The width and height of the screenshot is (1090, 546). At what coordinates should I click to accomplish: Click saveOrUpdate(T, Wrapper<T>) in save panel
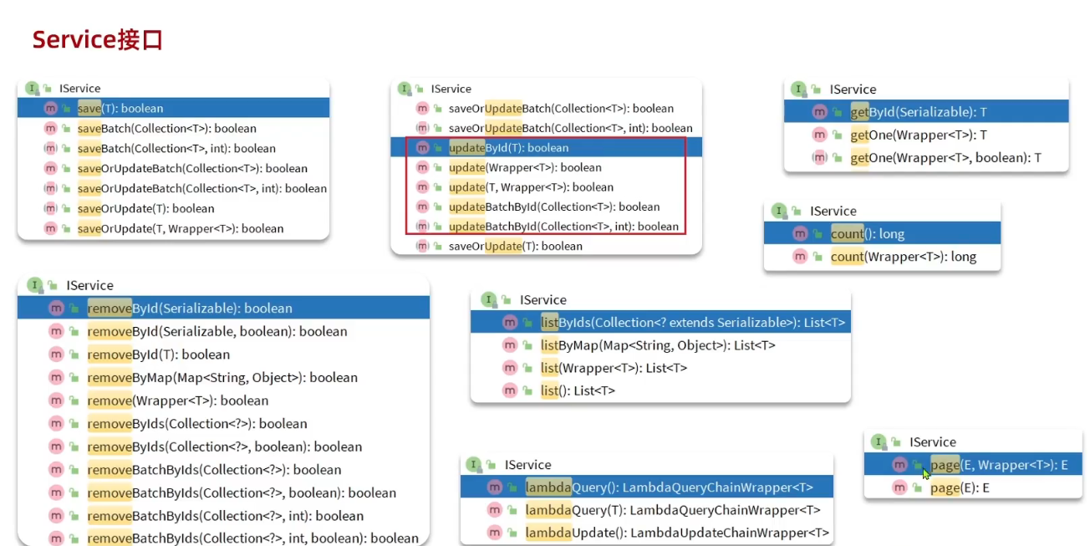(x=180, y=229)
